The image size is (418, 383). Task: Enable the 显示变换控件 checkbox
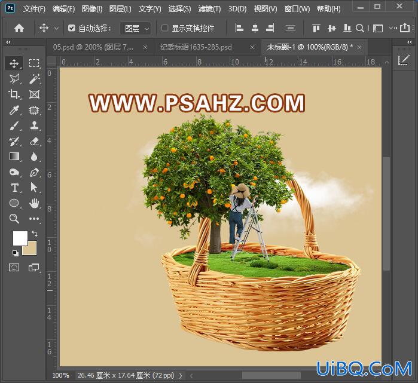click(164, 28)
